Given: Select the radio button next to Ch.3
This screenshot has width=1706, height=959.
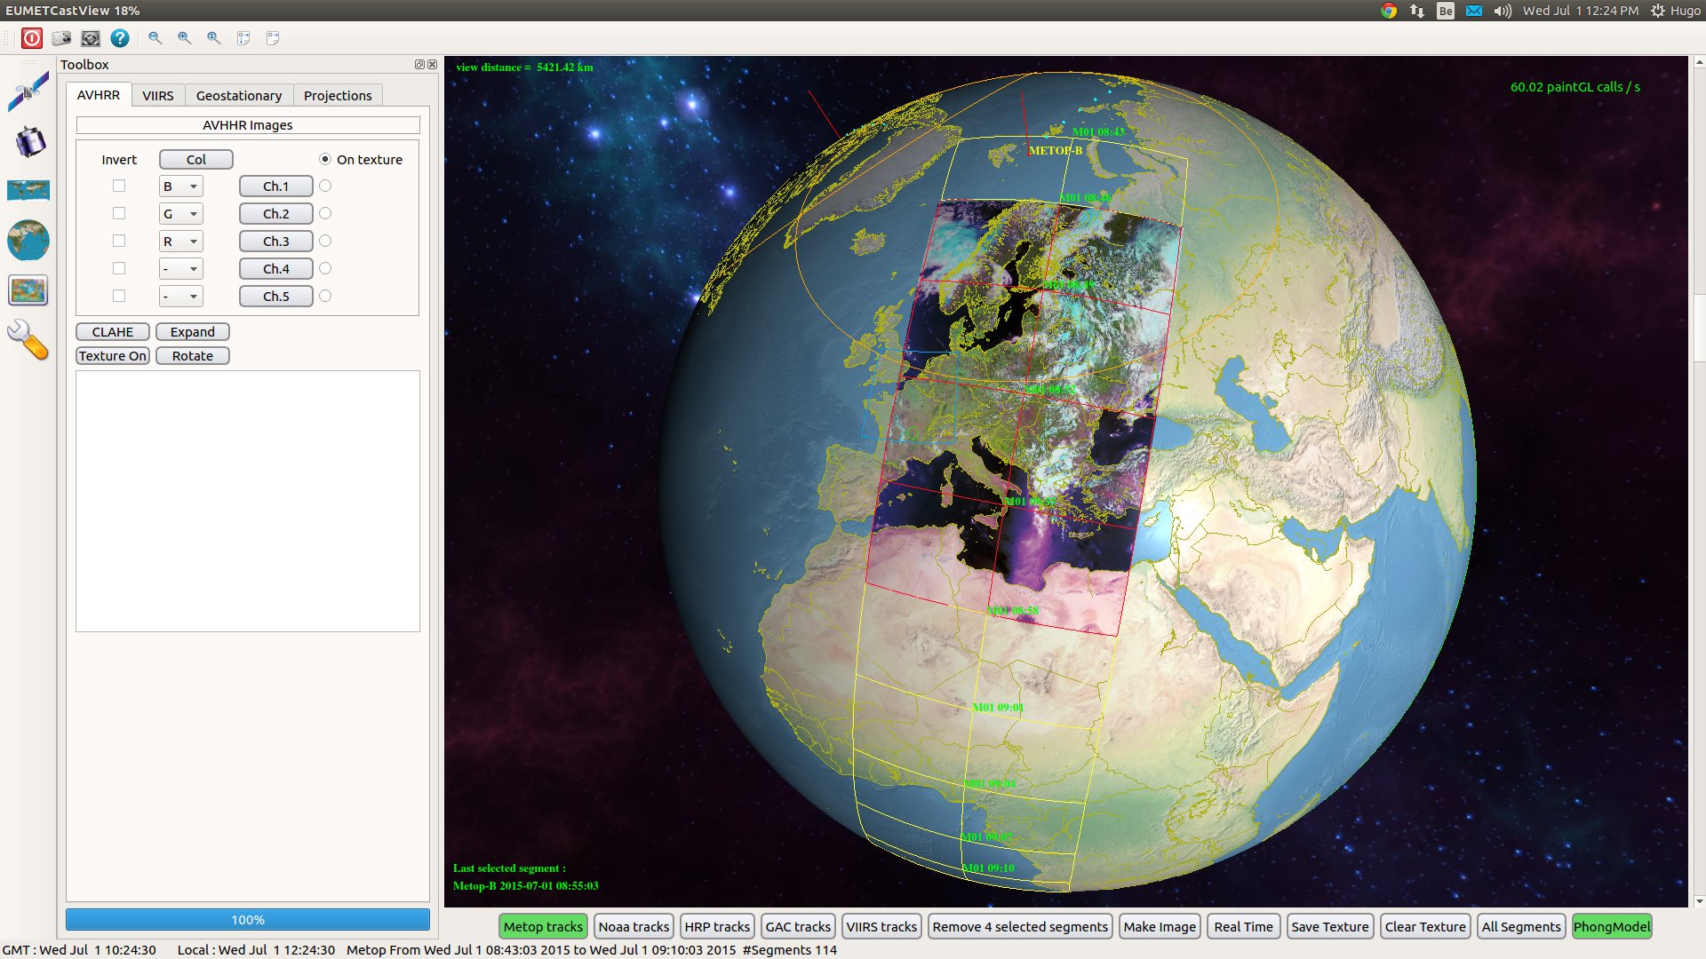Looking at the screenshot, I should point(325,241).
